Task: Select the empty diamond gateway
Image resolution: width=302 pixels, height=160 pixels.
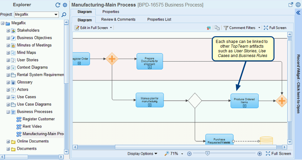Action: pyautogui.click(x=195, y=101)
